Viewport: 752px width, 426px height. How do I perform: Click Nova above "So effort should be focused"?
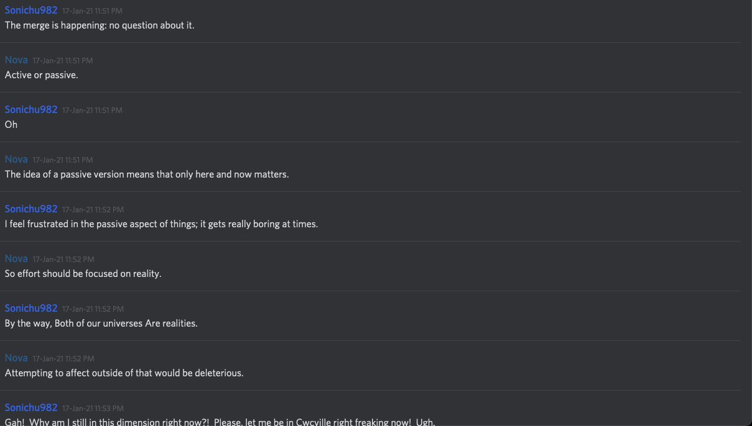16,258
